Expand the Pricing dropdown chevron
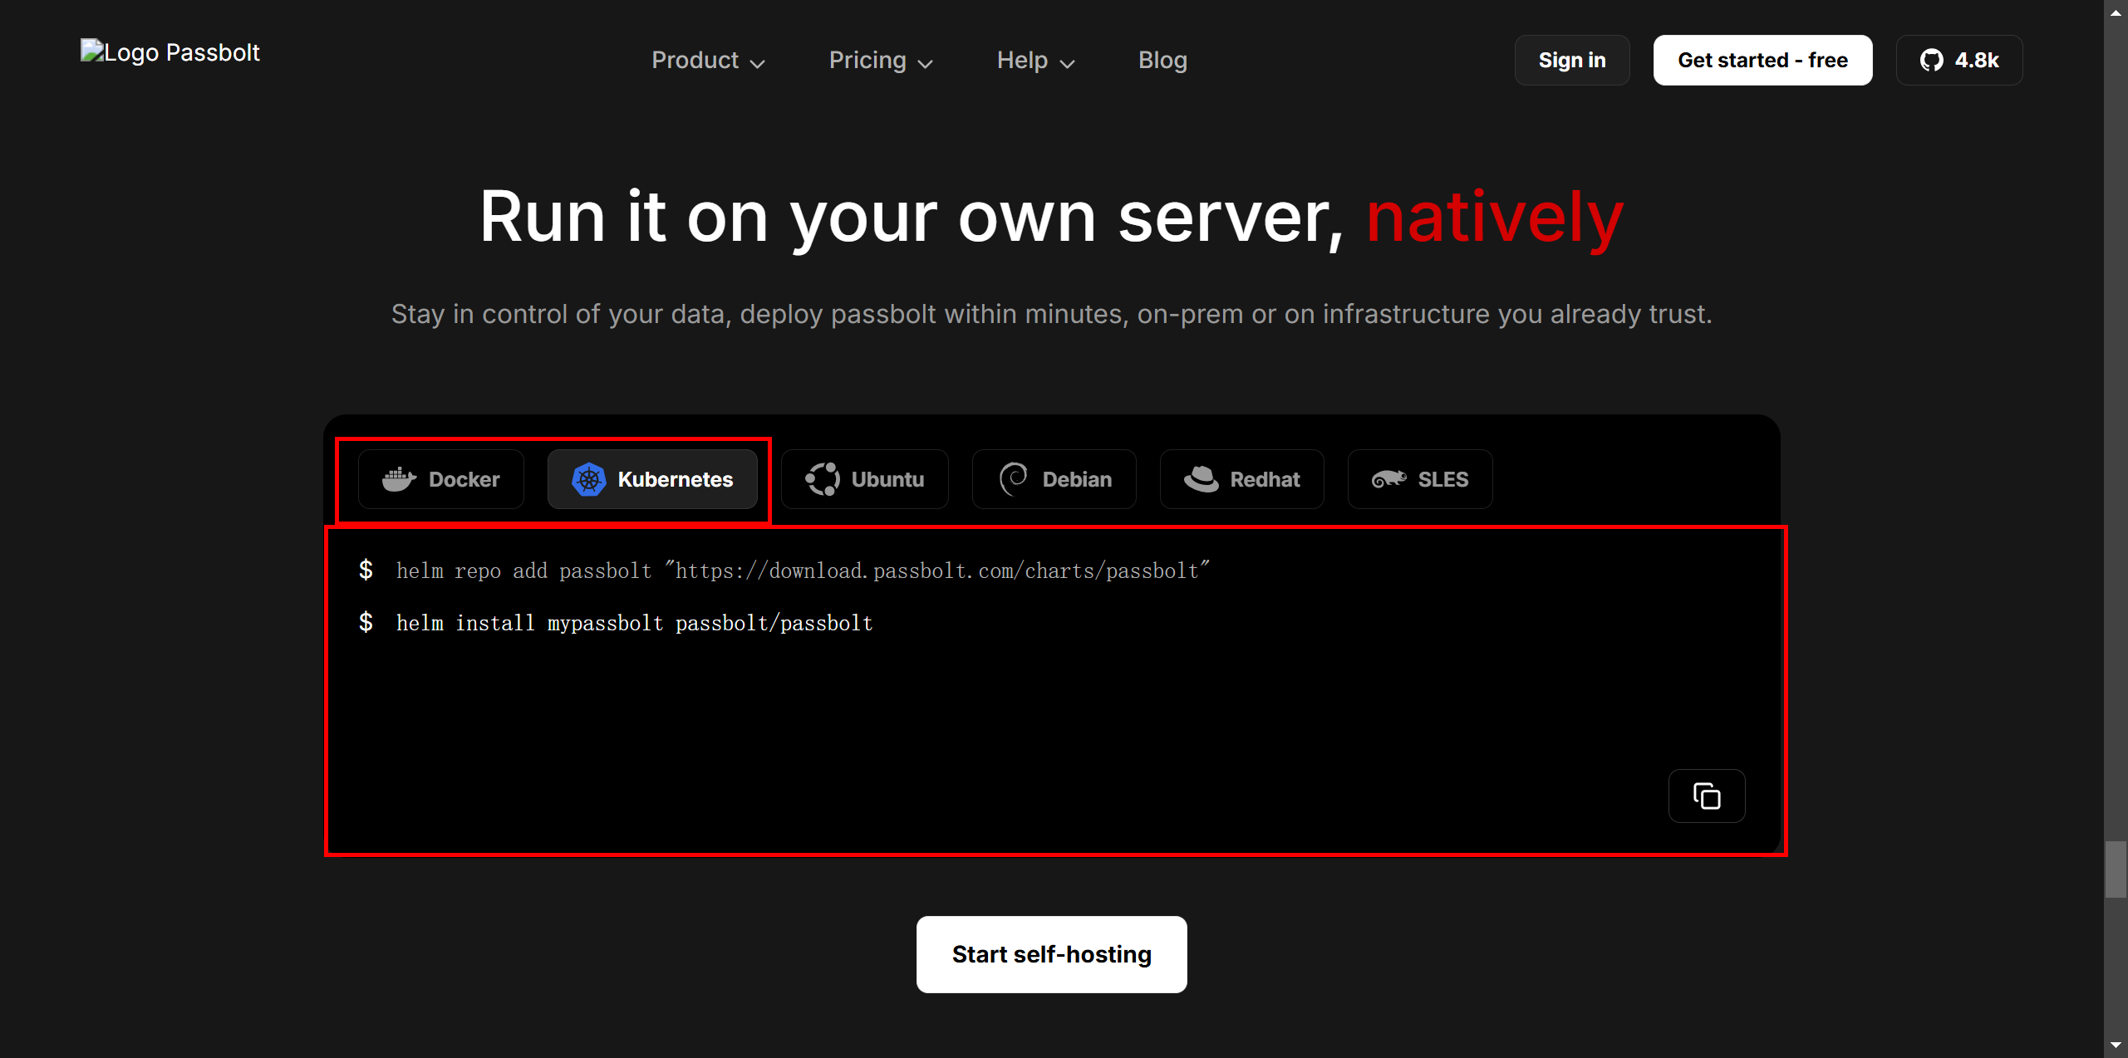 tap(925, 63)
